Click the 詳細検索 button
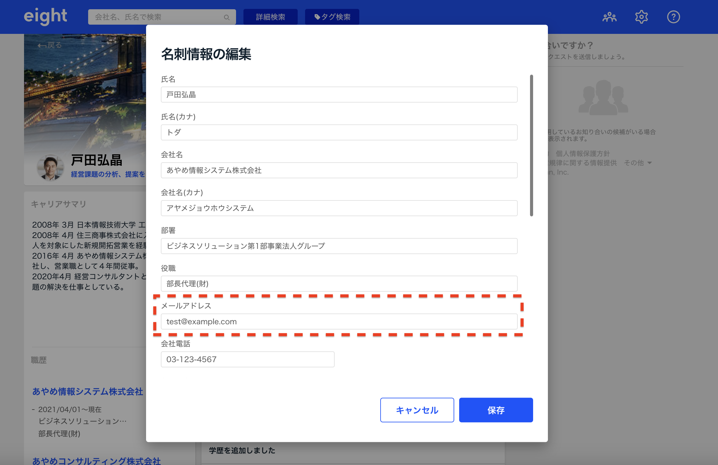 click(270, 17)
